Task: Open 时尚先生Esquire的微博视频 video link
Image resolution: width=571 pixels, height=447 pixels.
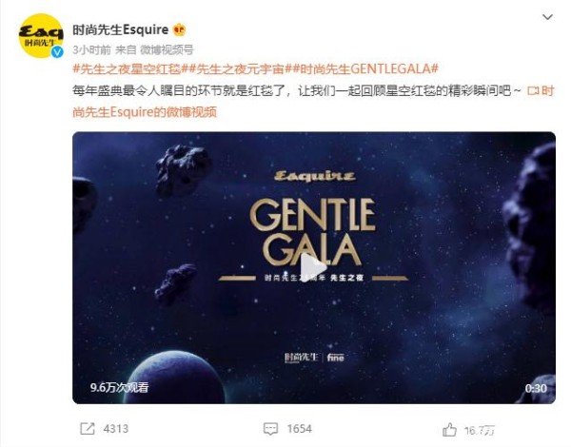Action: pyautogui.click(x=313, y=101)
